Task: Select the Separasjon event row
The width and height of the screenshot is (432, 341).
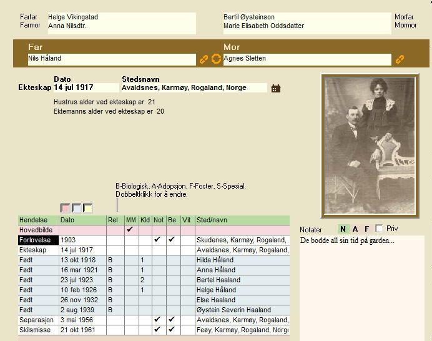Action: pyautogui.click(x=154, y=320)
